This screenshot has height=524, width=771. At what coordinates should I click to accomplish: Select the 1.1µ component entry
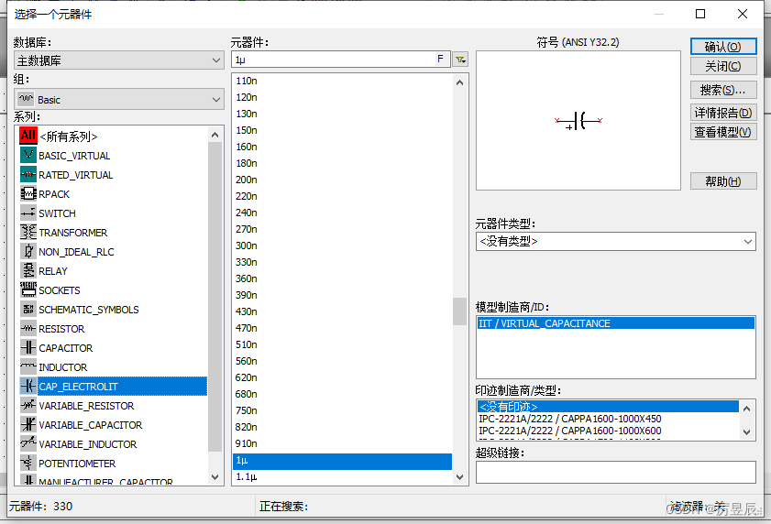click(x=248, y=476)
